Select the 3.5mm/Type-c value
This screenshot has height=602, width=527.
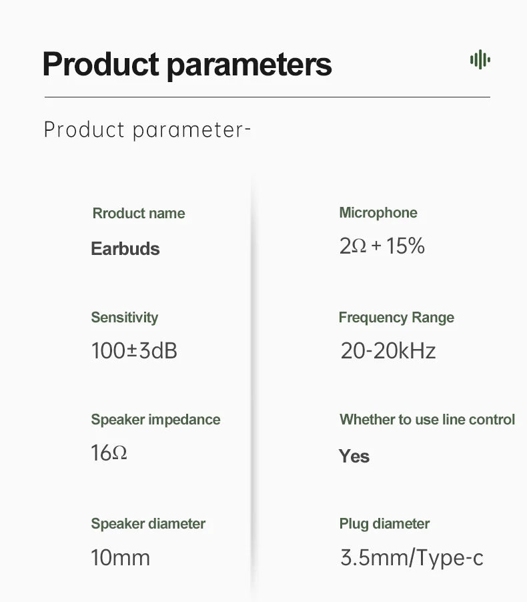412,558
